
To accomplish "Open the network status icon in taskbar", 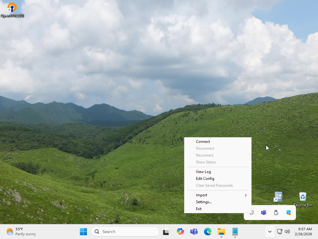I will point(280,232).
